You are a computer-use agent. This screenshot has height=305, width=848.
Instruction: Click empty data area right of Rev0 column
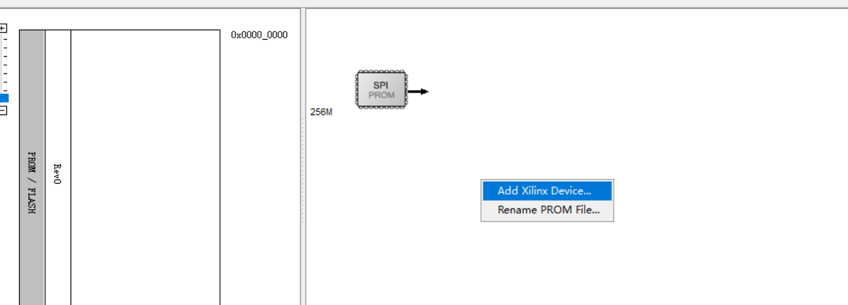[145, 171]
